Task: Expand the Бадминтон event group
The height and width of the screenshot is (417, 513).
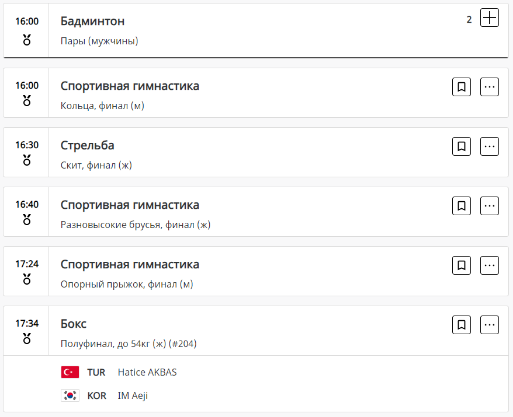Action: click(489, 18)
